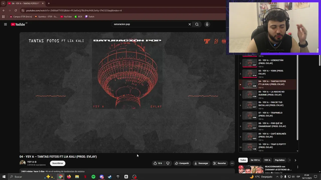Open Epic Games Launcher from the taskbar
Viewport: 321px width, 180px height.
coord(118,177)
